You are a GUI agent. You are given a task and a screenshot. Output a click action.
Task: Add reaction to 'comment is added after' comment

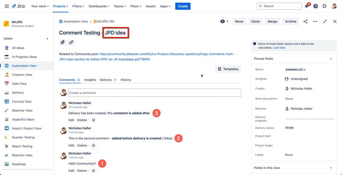click(93, 120)
